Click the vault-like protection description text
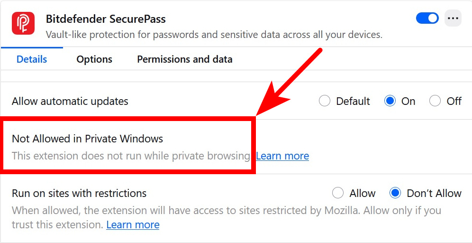The height and width of the screenshot is (243, 472). (214, 35)
